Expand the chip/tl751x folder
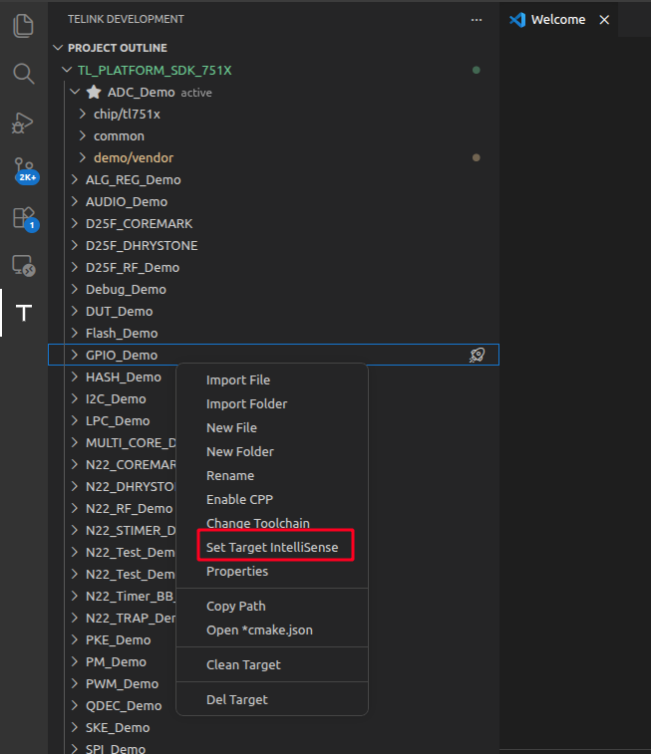 (x=83, y=114)
